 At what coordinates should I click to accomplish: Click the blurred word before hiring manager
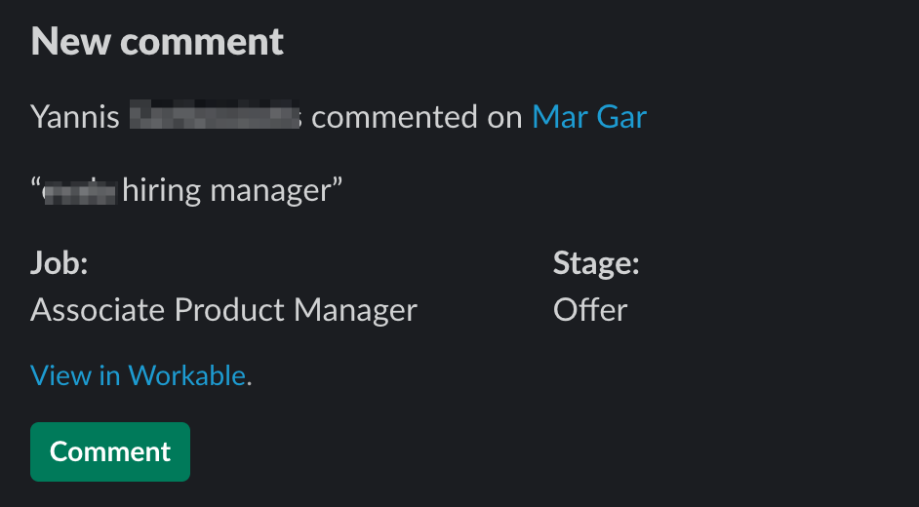click(x=80, y=193)
